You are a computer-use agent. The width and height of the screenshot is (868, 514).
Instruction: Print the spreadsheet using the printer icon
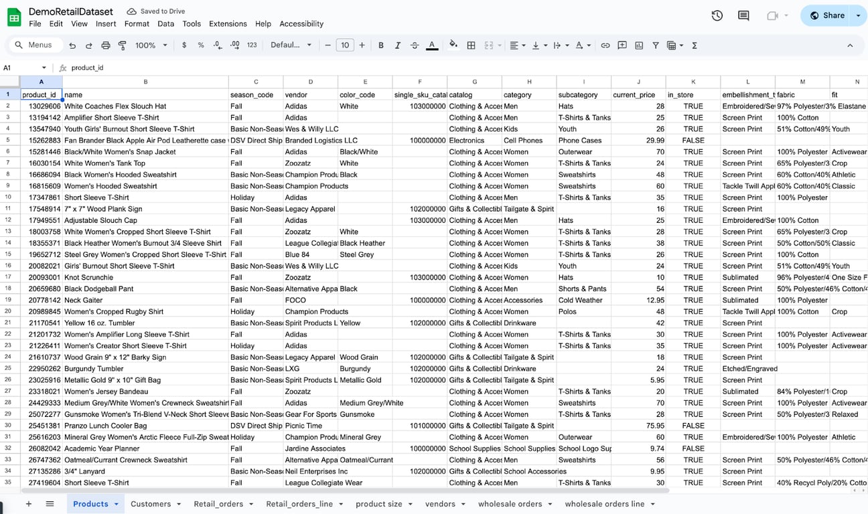click(105, 46)
